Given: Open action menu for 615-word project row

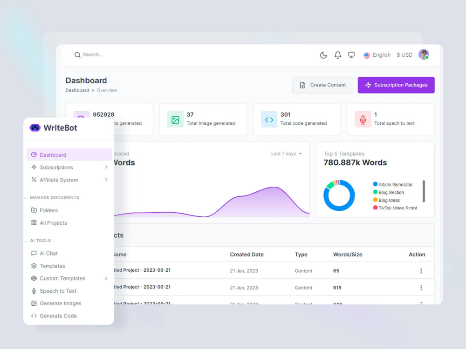Looking at the screenshot, I should pos(421,288).
